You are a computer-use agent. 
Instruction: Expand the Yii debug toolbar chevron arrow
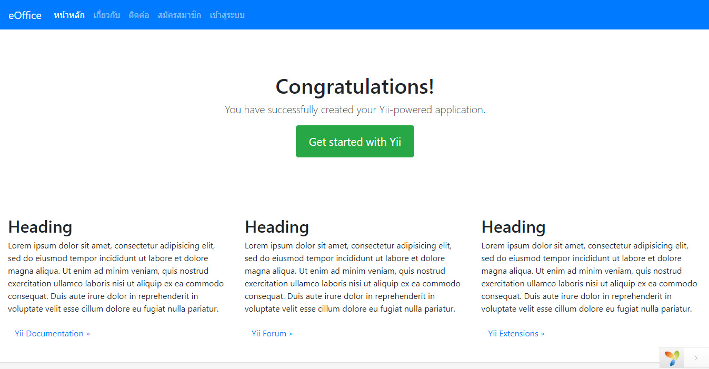coord(696,358)
